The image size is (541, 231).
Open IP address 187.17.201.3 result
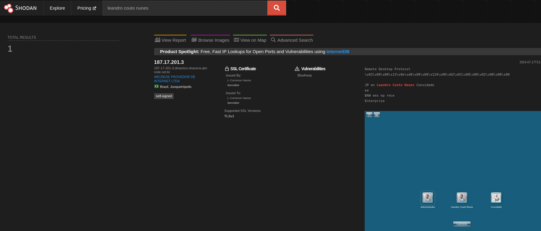pos(169,62)
